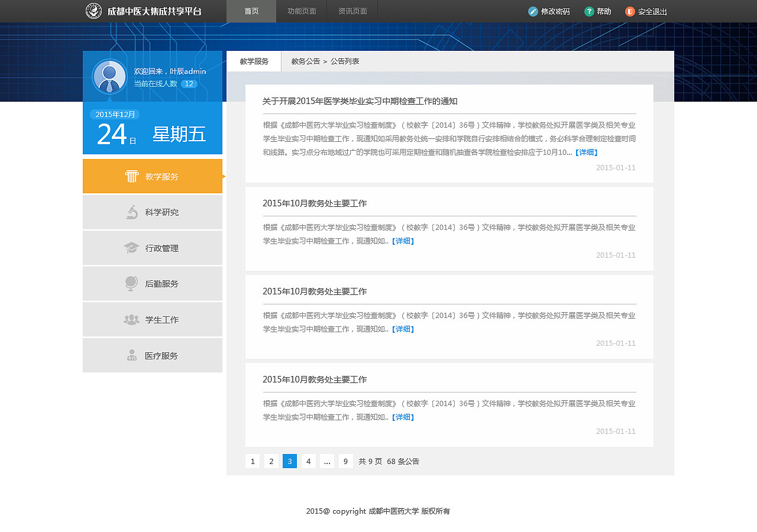
Task: Expand the ellipsis pagination item
Action: tap(327, 461)
